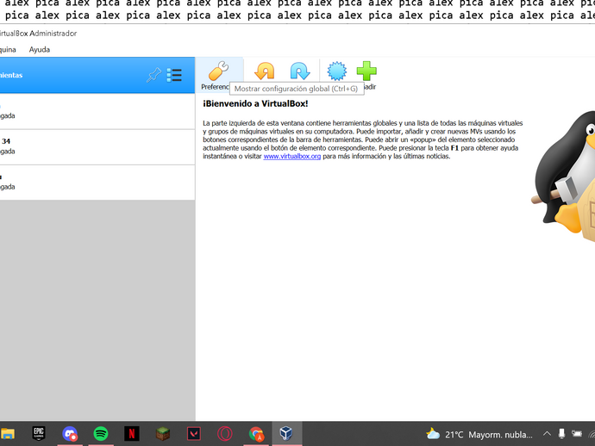This screenshot has width=595, height=446.
Task: Follow the www.virtualbox.org link
Action: pos(291,156)
